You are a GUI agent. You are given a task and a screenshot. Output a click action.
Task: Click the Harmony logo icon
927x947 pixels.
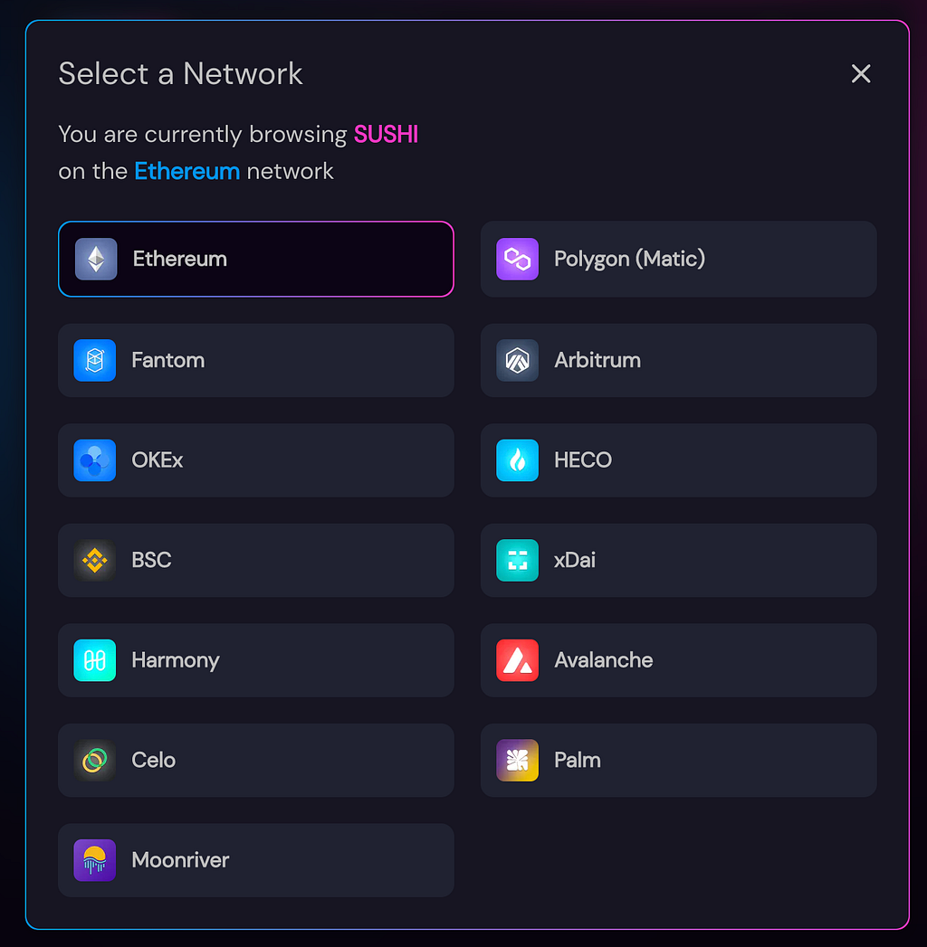click(x=95, y=660)
